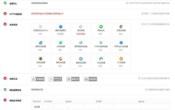Click info hint beside 第三方安全检测
The image size is (175, 110).
[143, 24]
